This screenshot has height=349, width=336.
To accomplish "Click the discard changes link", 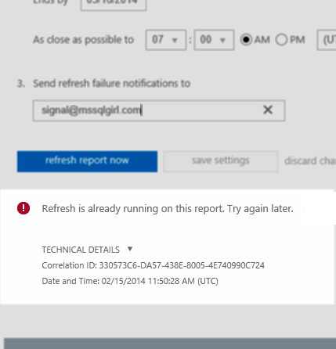I will (x=310, y=161).
